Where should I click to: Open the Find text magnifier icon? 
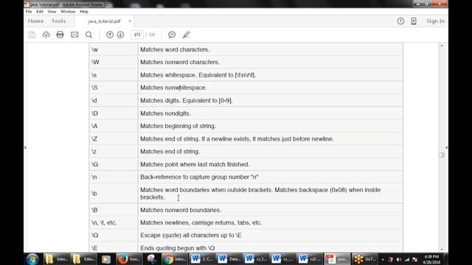pyautogui.click(x=88, y=35)
